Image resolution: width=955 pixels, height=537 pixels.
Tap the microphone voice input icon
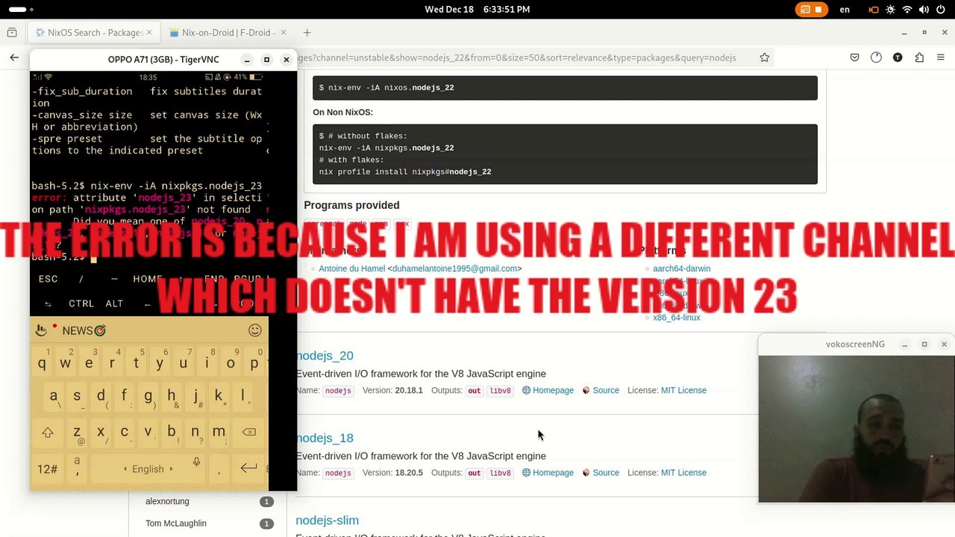coord(196,463)
